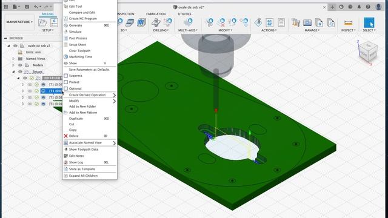Tick the Protect checkbox
The image size is (388, 218).
point(66,82)
